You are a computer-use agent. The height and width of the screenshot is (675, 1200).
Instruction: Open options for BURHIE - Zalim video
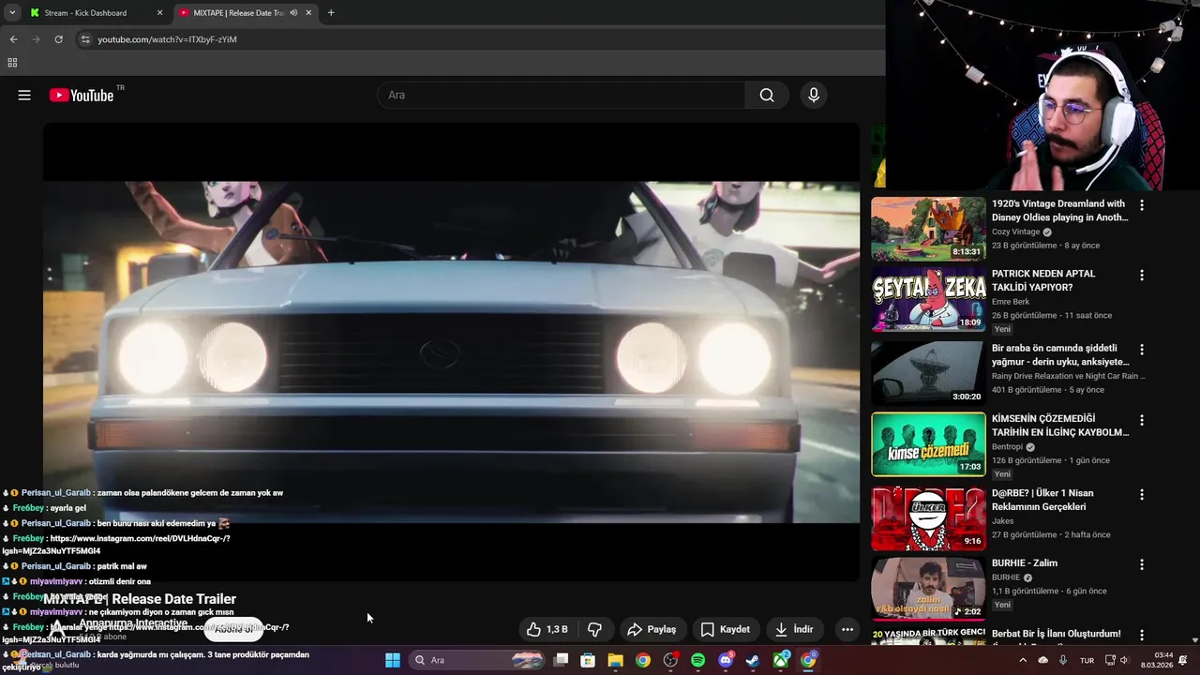(x=1142, y=565)
